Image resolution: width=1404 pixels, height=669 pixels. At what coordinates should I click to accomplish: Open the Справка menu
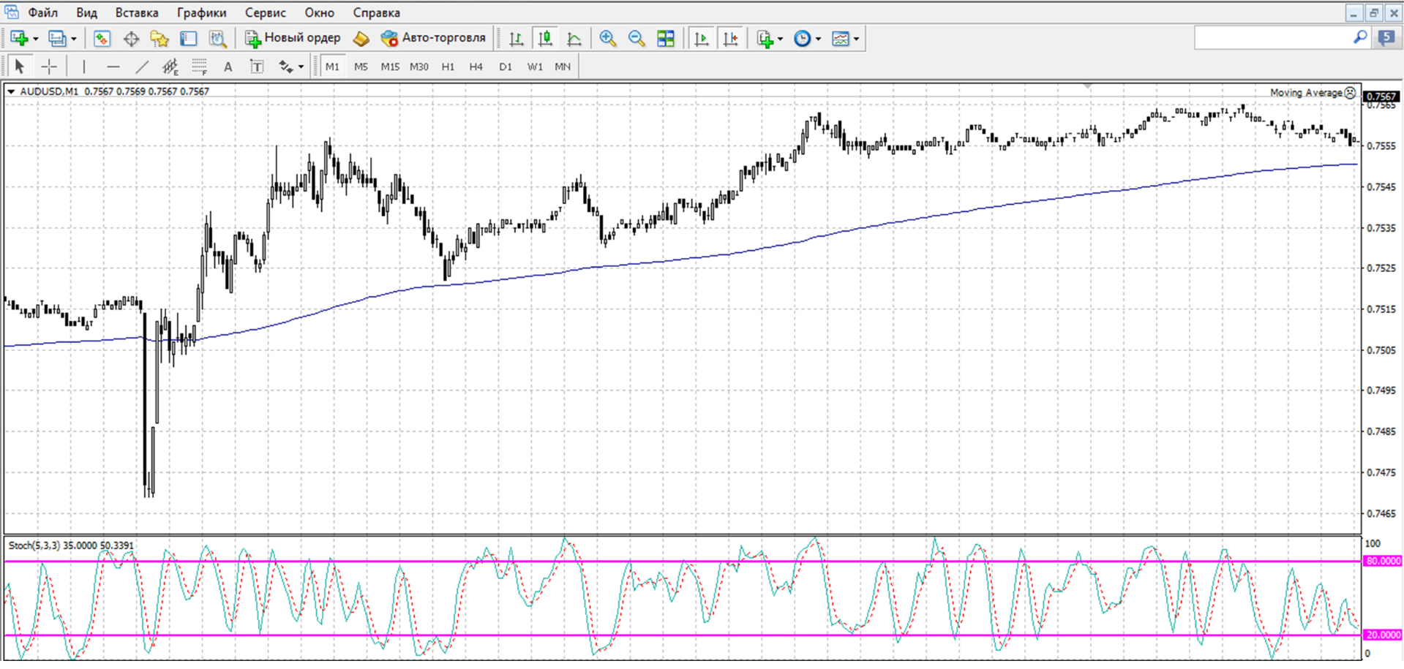(377, 12)
